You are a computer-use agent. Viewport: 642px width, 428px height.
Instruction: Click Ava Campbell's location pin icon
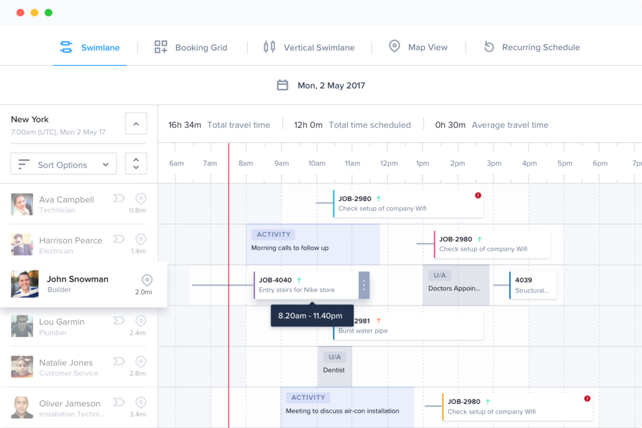coord(141,199)
